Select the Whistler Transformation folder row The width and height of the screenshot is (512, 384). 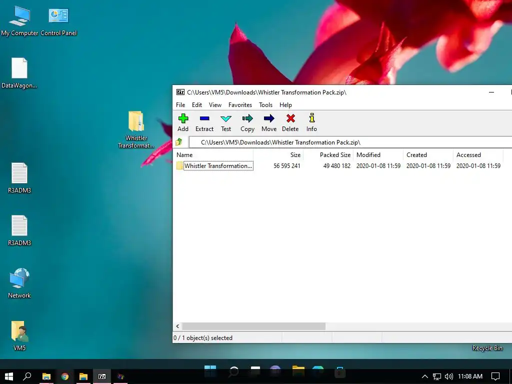338,166
